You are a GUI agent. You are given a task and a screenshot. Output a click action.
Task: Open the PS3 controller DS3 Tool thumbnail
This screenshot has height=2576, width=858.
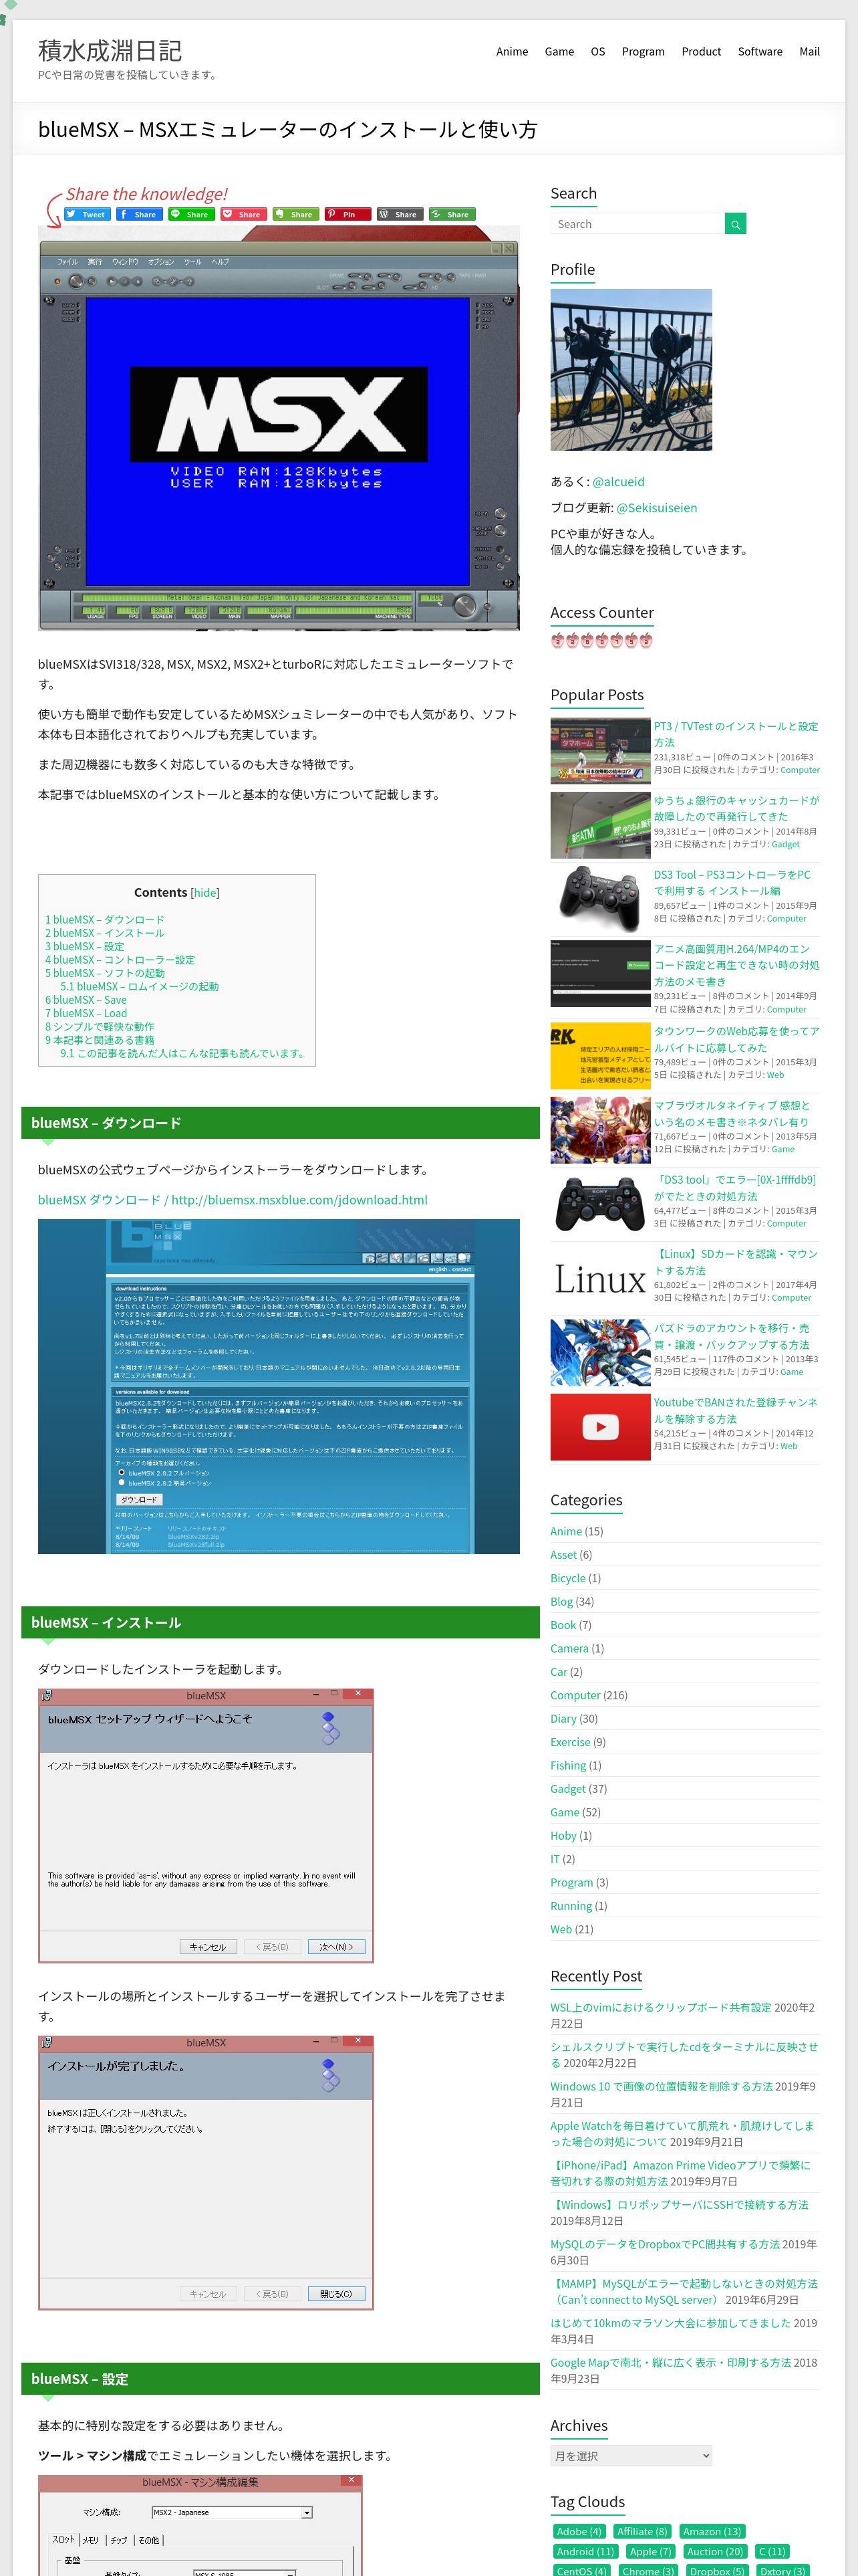click(x=600, y=899)
